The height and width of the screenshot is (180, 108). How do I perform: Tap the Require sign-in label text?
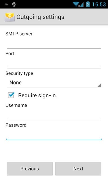(38, 95)
